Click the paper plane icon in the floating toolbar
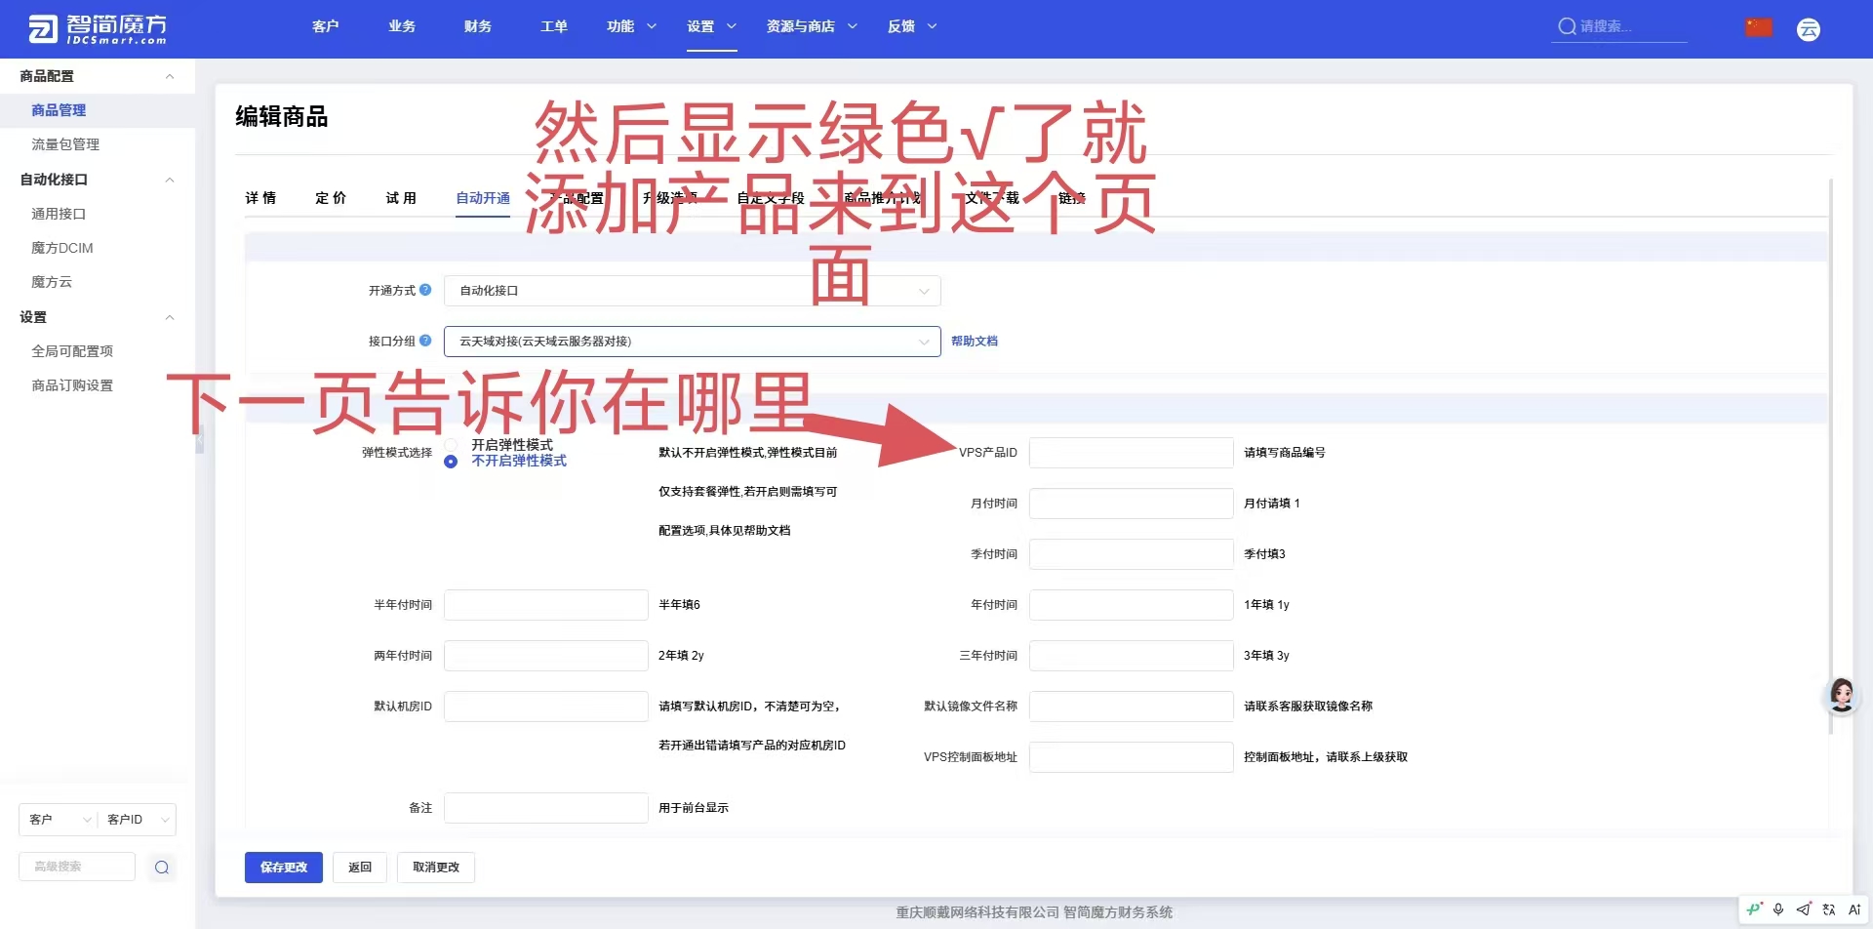This screenshot has height=929, width=1873. [1804, 909]
